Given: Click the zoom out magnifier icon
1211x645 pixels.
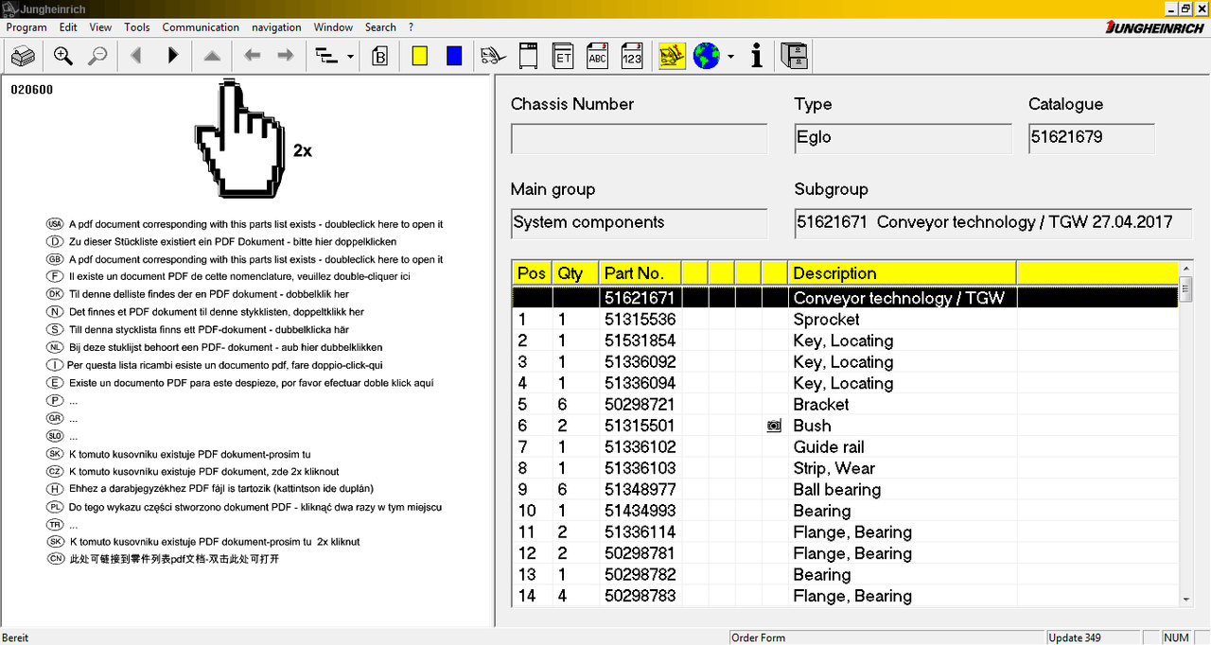Looking at the screenshot, I should 97,57.
